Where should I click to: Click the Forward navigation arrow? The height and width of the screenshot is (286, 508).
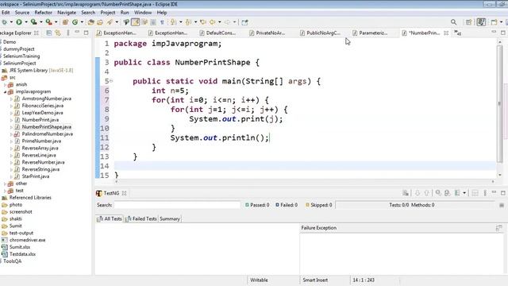[227, 22]
